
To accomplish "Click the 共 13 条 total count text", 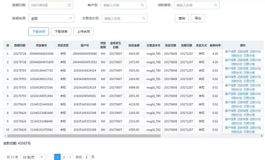I will pos(12,157).
